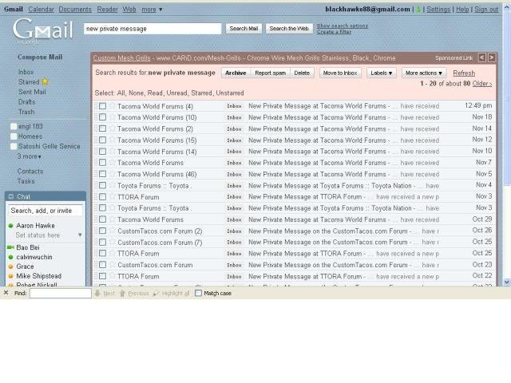This screenshot has width=511, height=383.
Task: Click the Archive button
Action: pos(236,73)
